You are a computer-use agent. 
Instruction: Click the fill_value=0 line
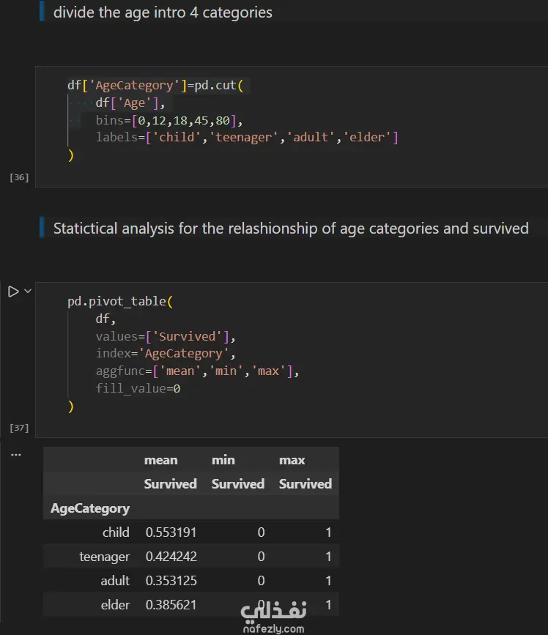[x=138, y=388]
